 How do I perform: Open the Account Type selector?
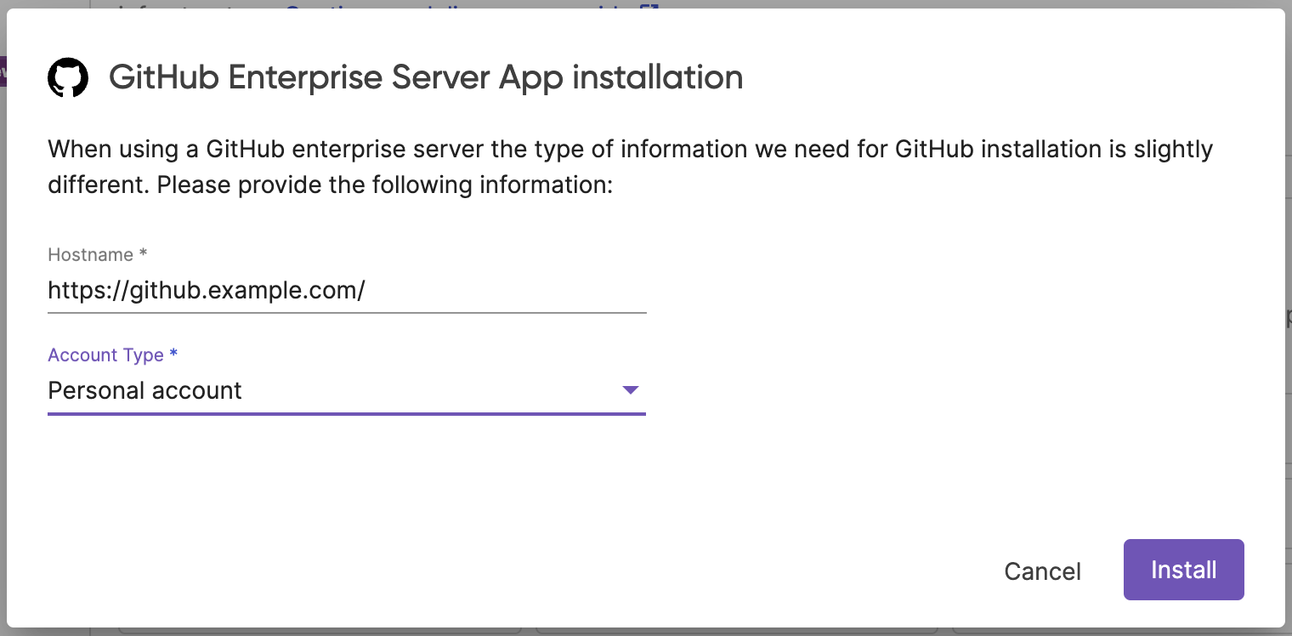tap(340, 390)
